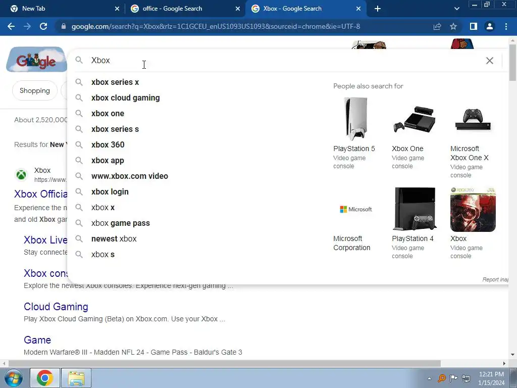Image resolution: width=517 pixels, height=388 pixels.
Task: Click Chrome icon in taskbar
Action: point(45,378)
